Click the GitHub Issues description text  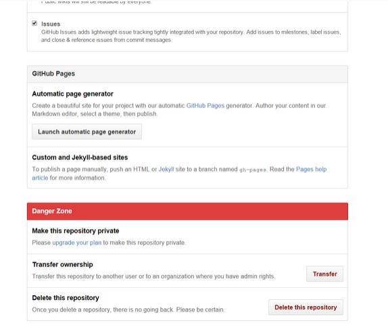(x=191, y=36)
